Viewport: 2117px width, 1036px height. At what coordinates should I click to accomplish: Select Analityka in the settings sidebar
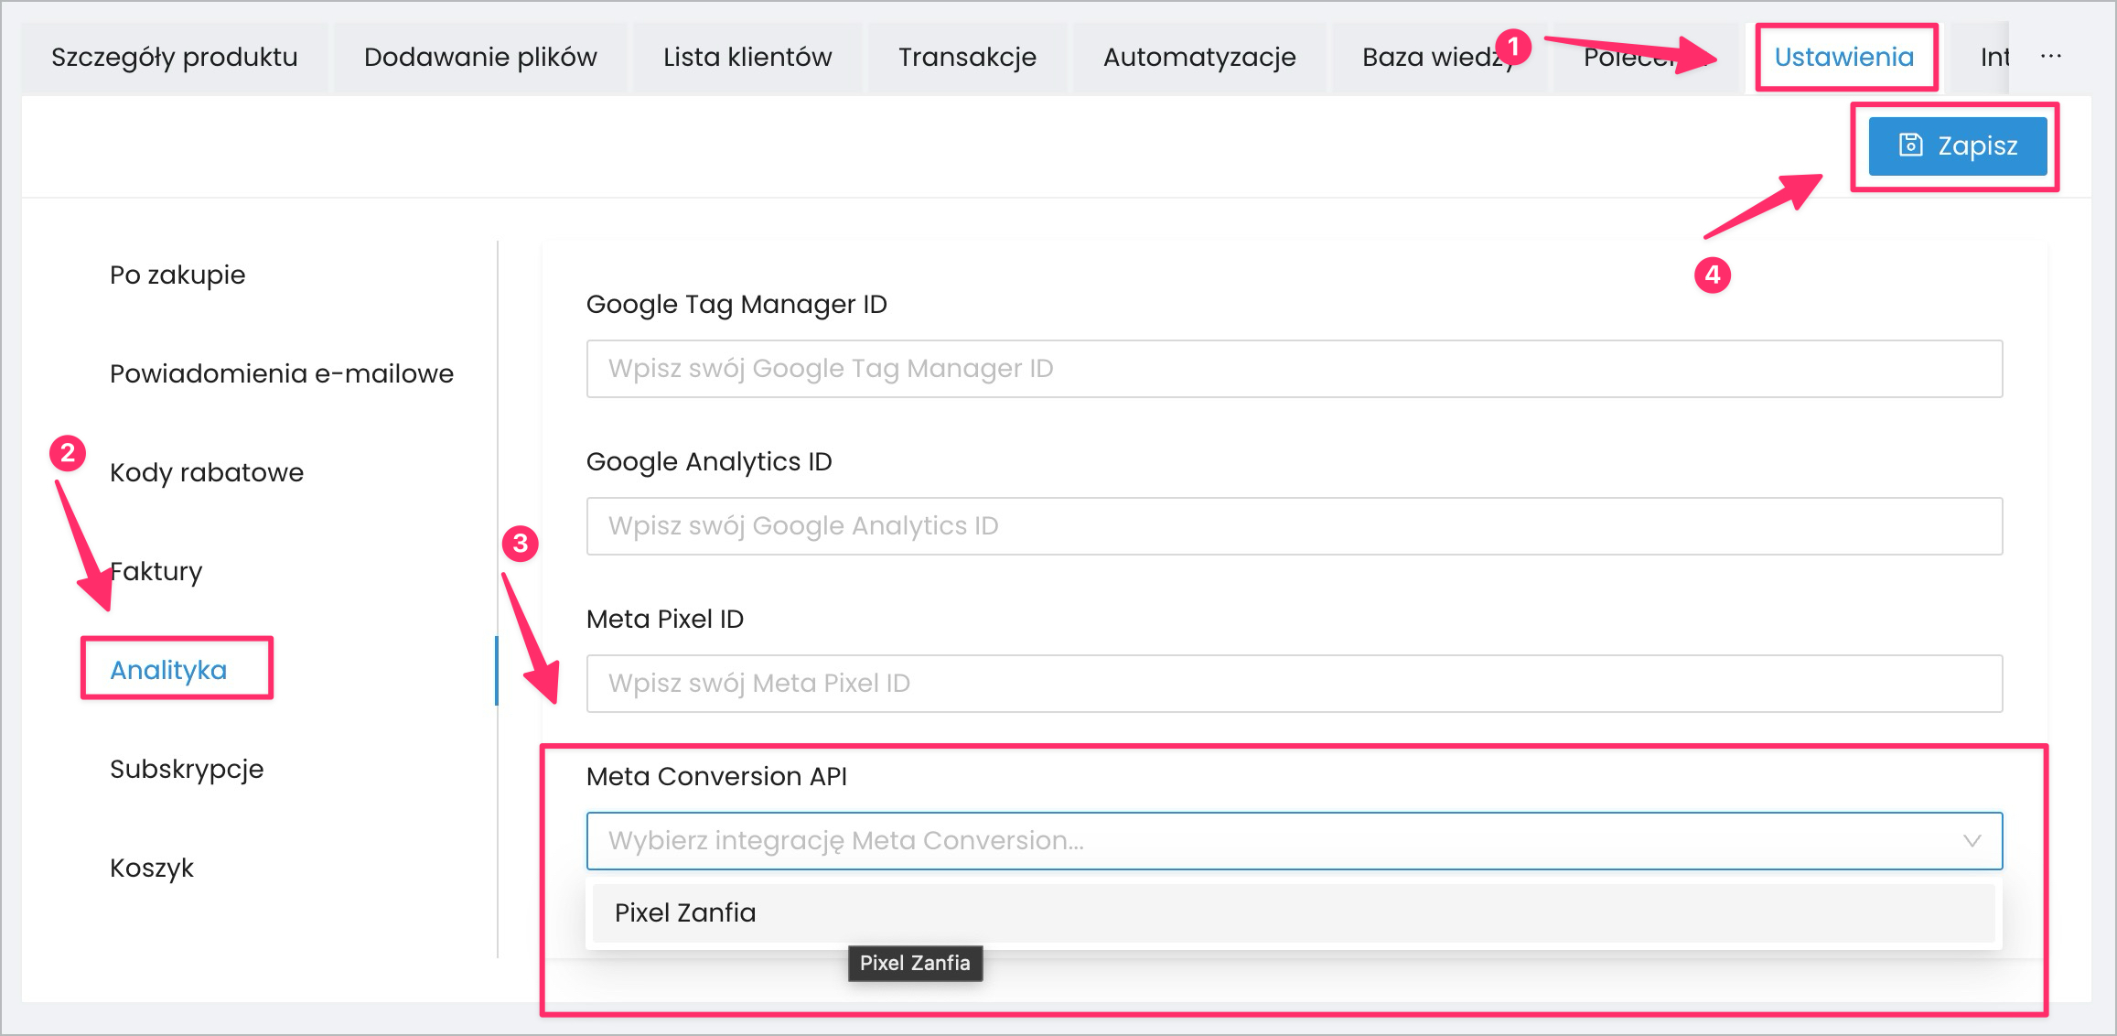pyautogui.click(x=168, y=670)
